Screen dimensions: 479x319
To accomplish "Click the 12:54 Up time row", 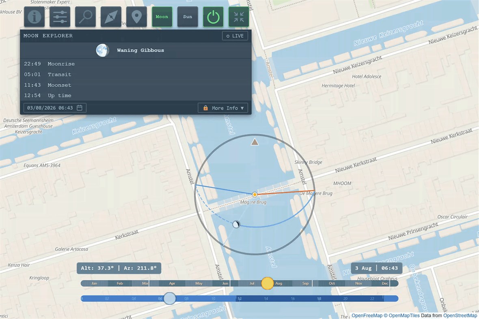I will pyautogui.click(x=136, y=95).
